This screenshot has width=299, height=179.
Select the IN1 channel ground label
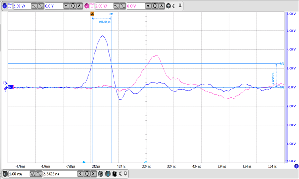click(11, 87)
